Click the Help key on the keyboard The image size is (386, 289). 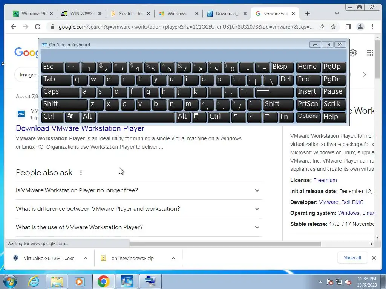coord(334,117)
